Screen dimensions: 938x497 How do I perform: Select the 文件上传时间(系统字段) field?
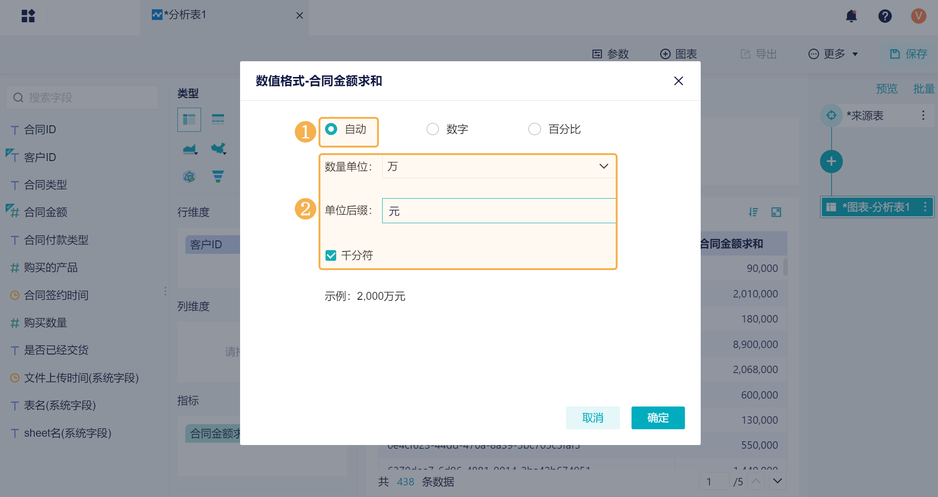point(81,378)
